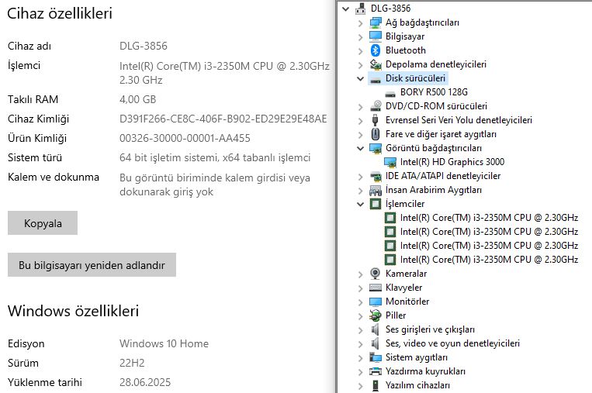Image resolution: width=592 pixels, height=393 pixels.
Task: Collapse the İşlemciler chevron
Action: (x=361, y=204)
